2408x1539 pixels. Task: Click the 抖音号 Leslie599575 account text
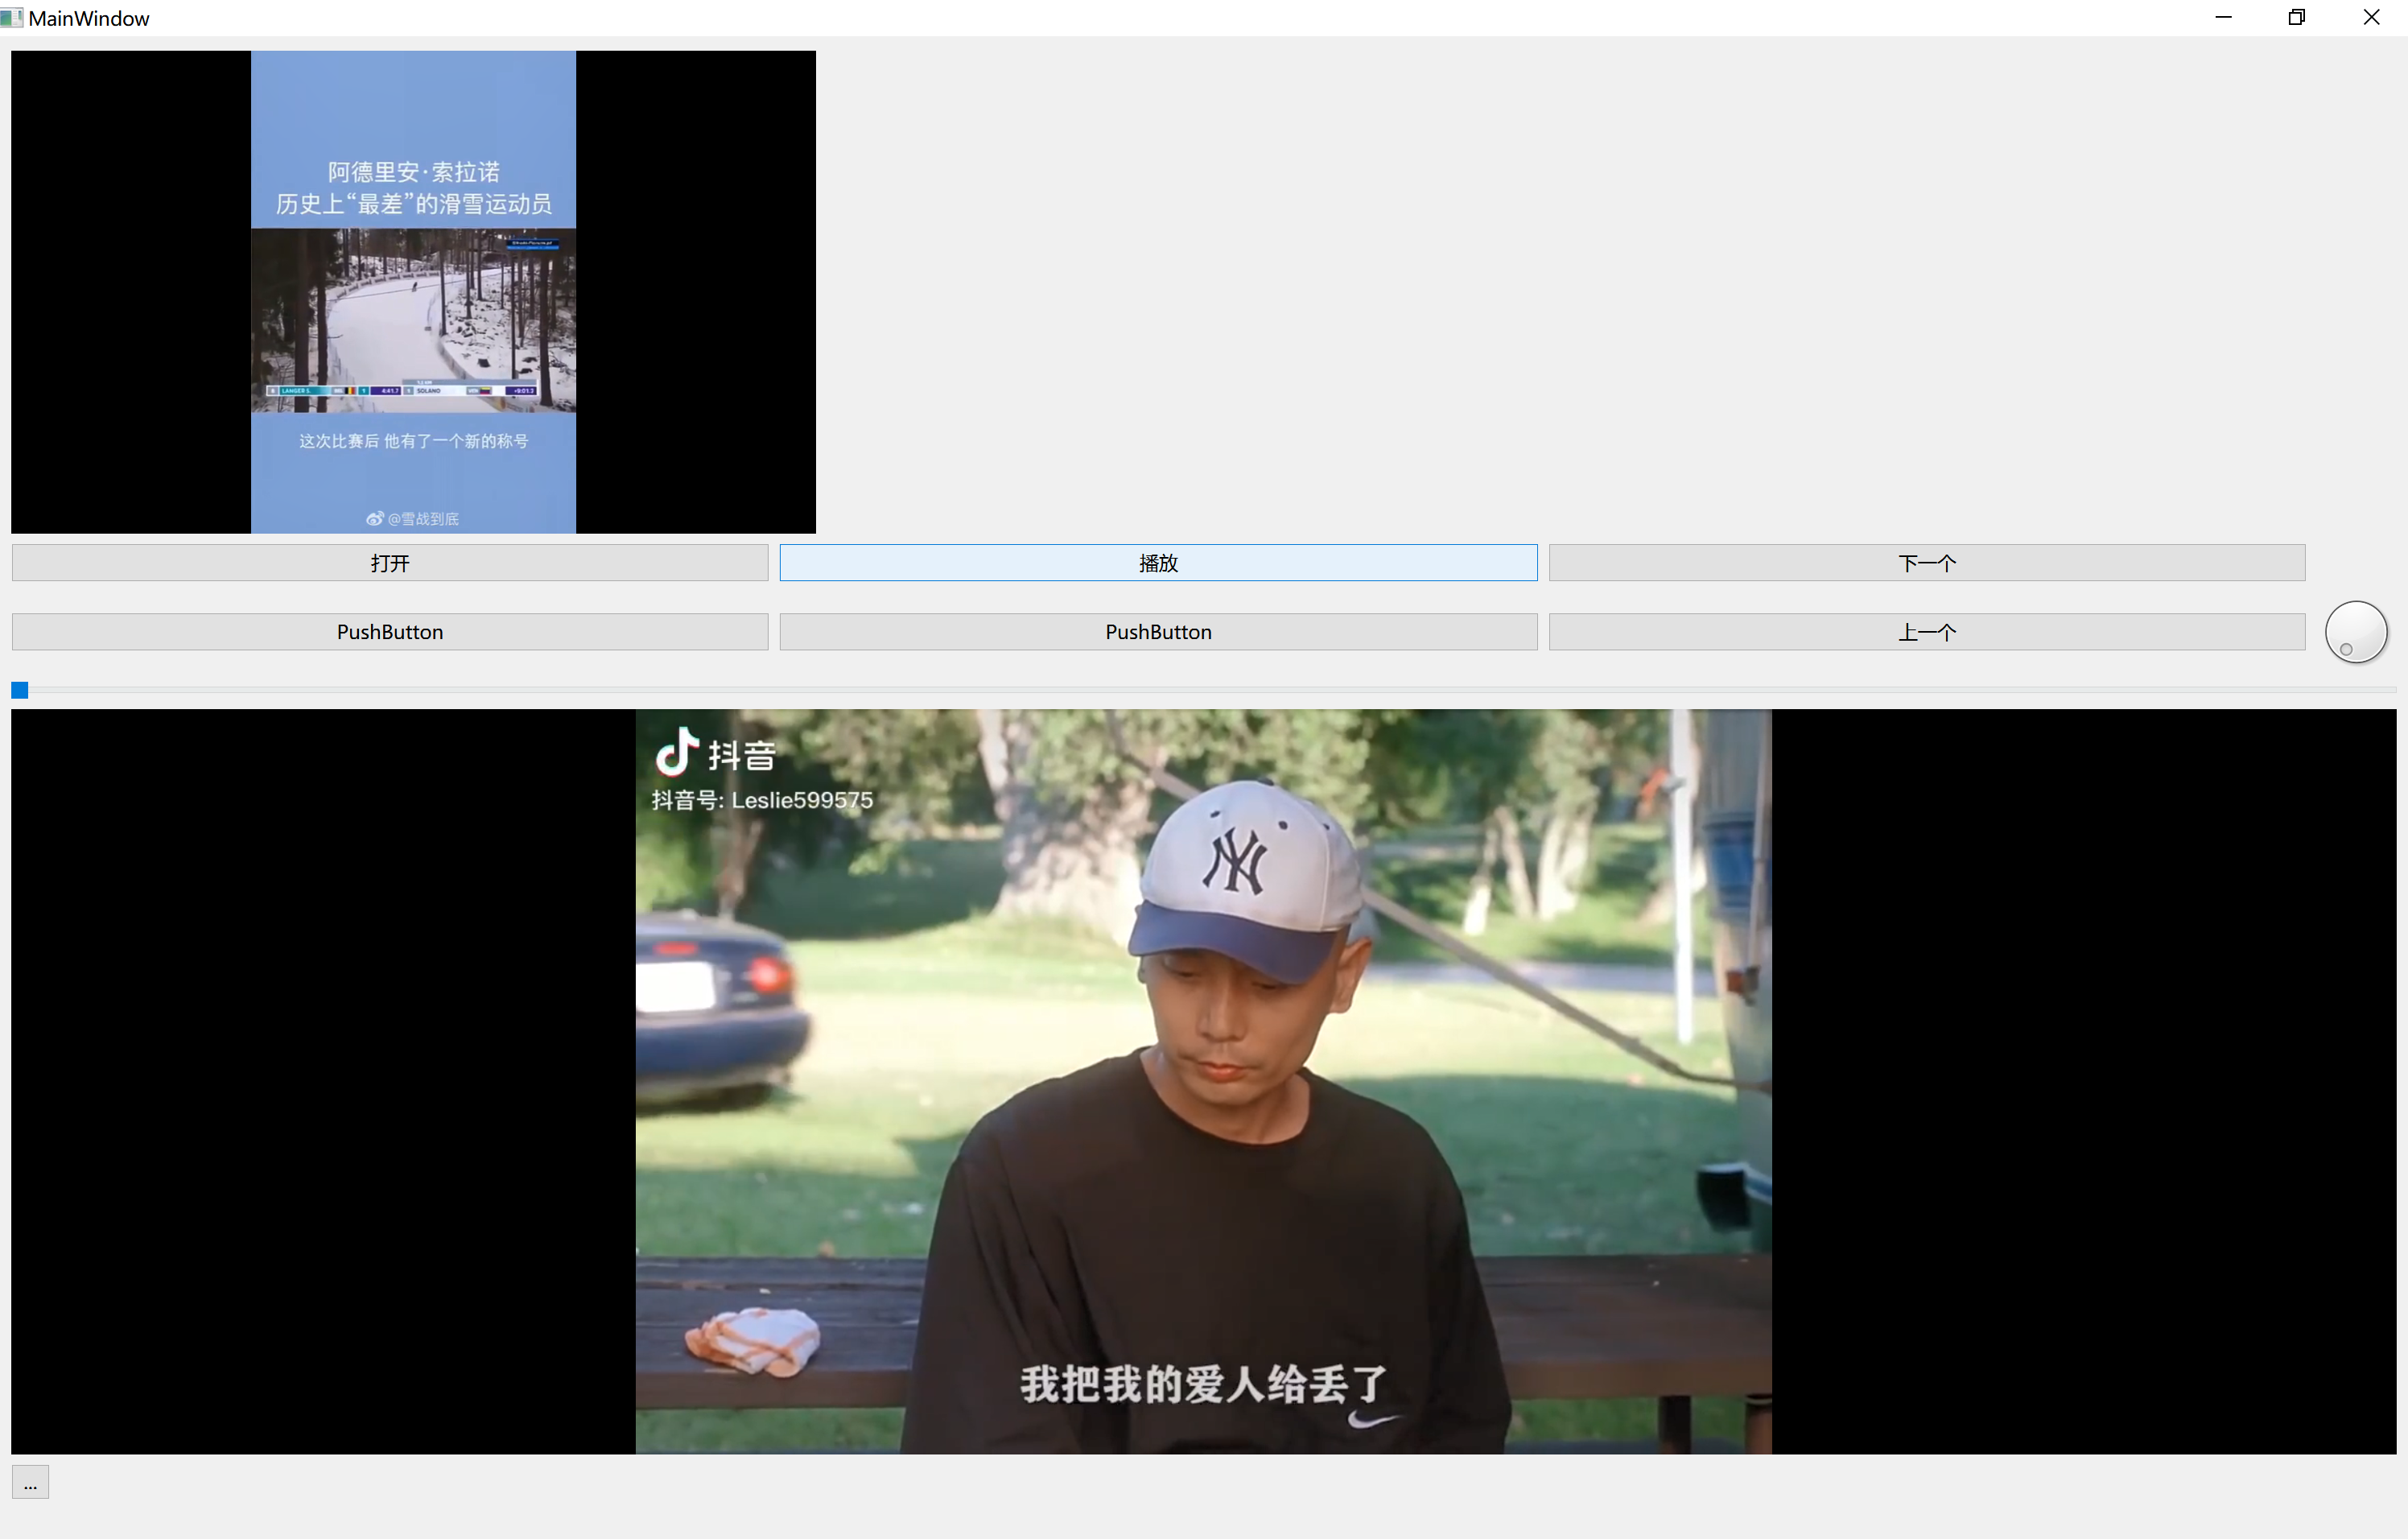[762, 800]
